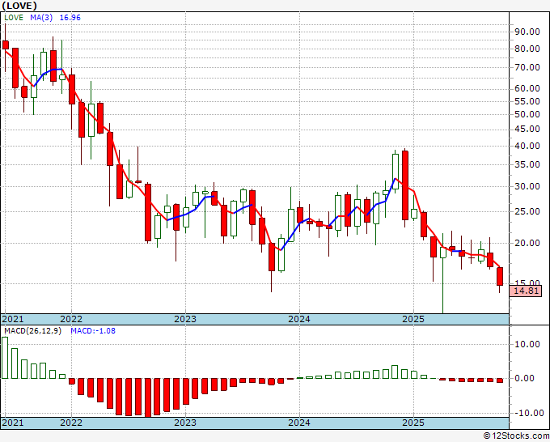Image resolution: width=550 pixels, height=442 pixels.
Task: Click the LOVE ticker title
Action: [19, 6]
